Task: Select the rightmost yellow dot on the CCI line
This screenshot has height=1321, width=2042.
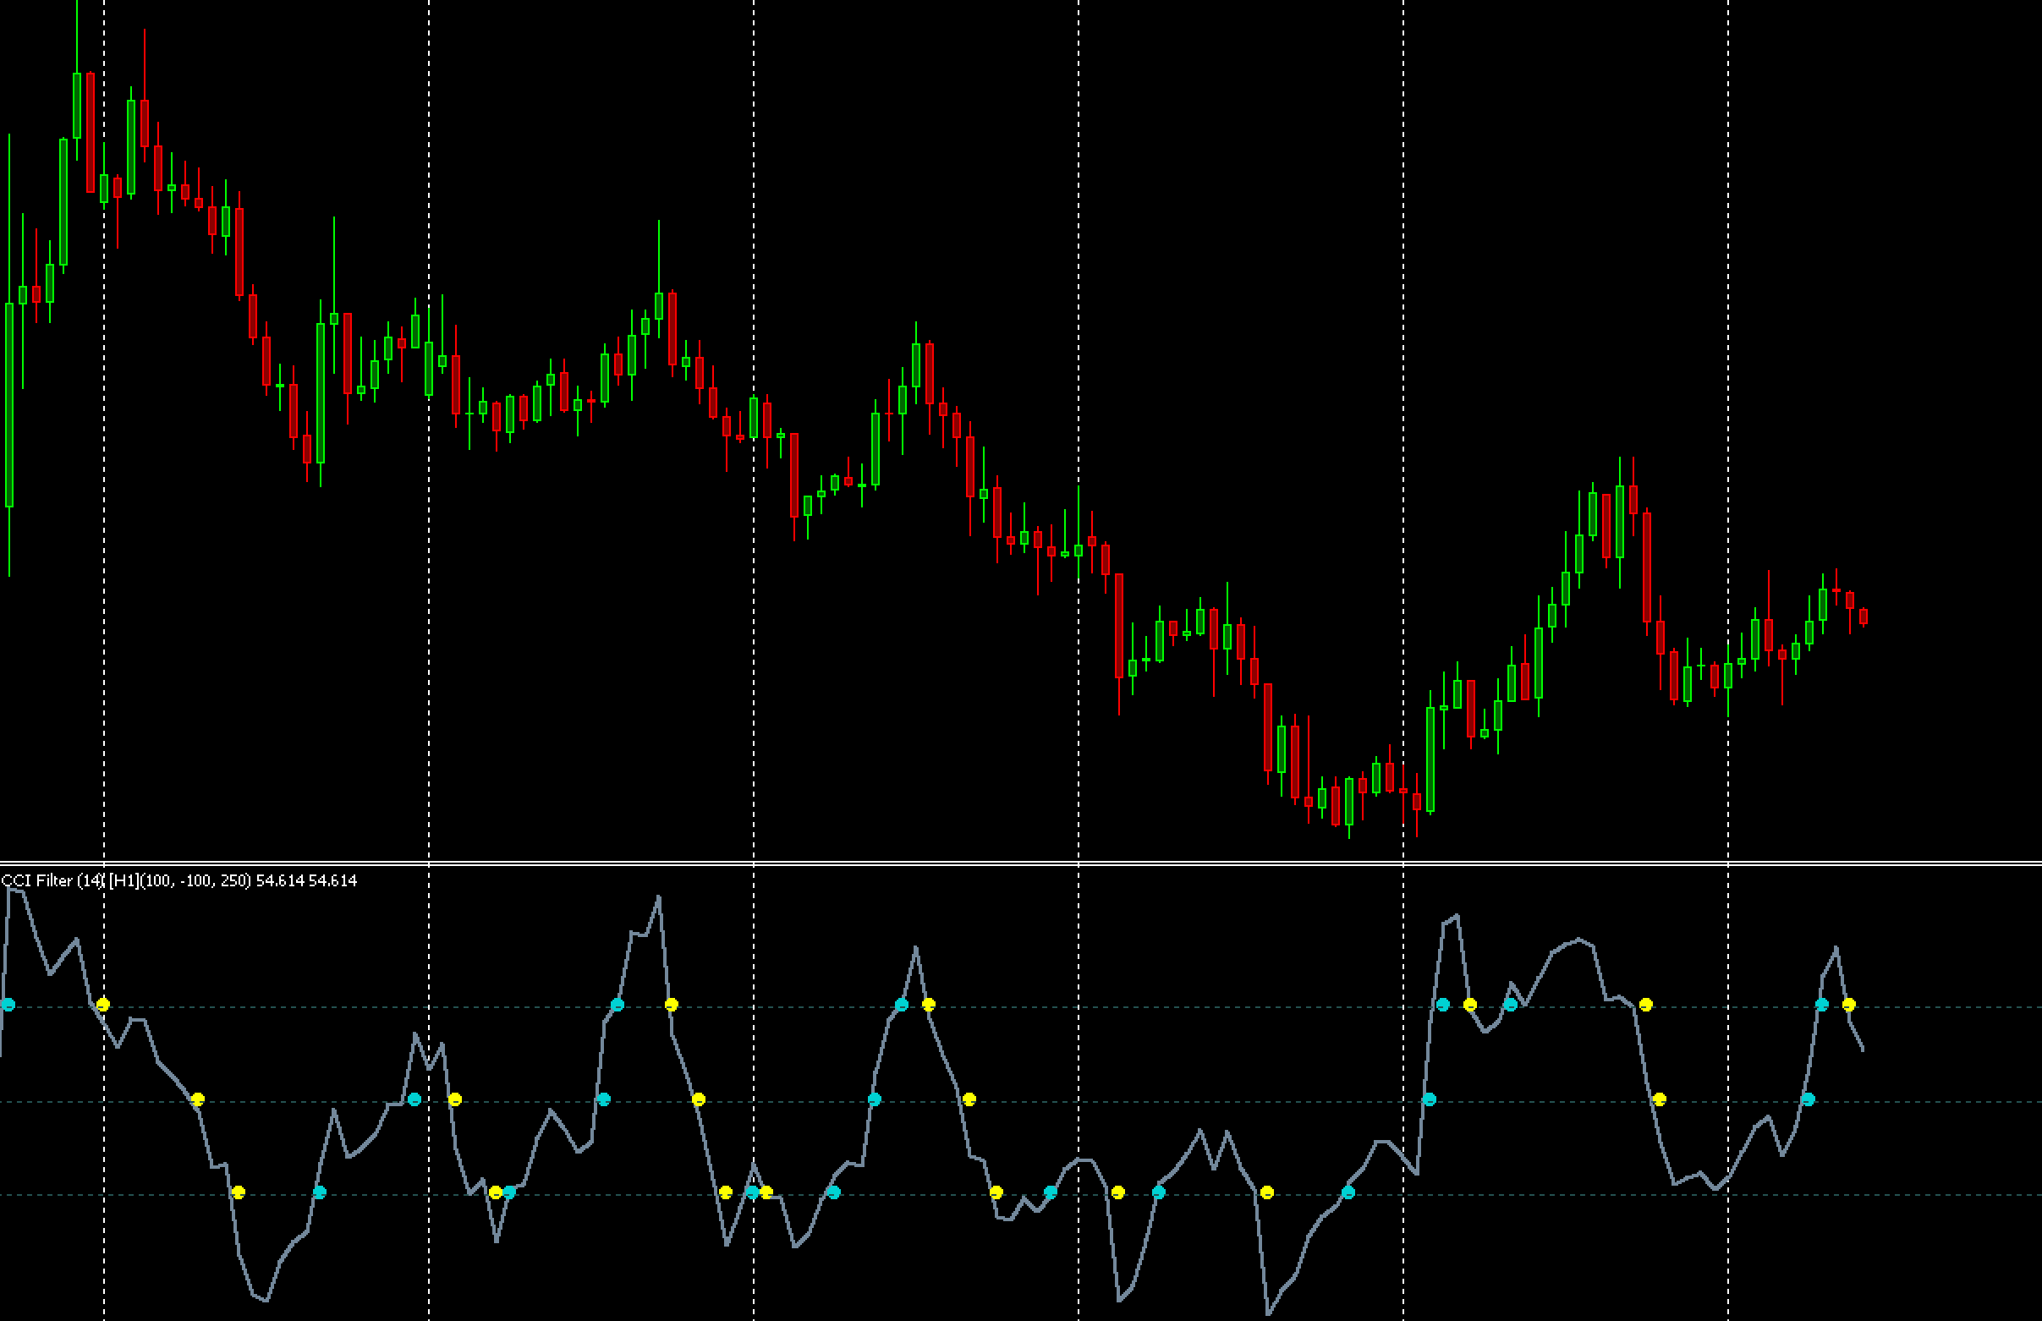Action: click(1849, 1005)
